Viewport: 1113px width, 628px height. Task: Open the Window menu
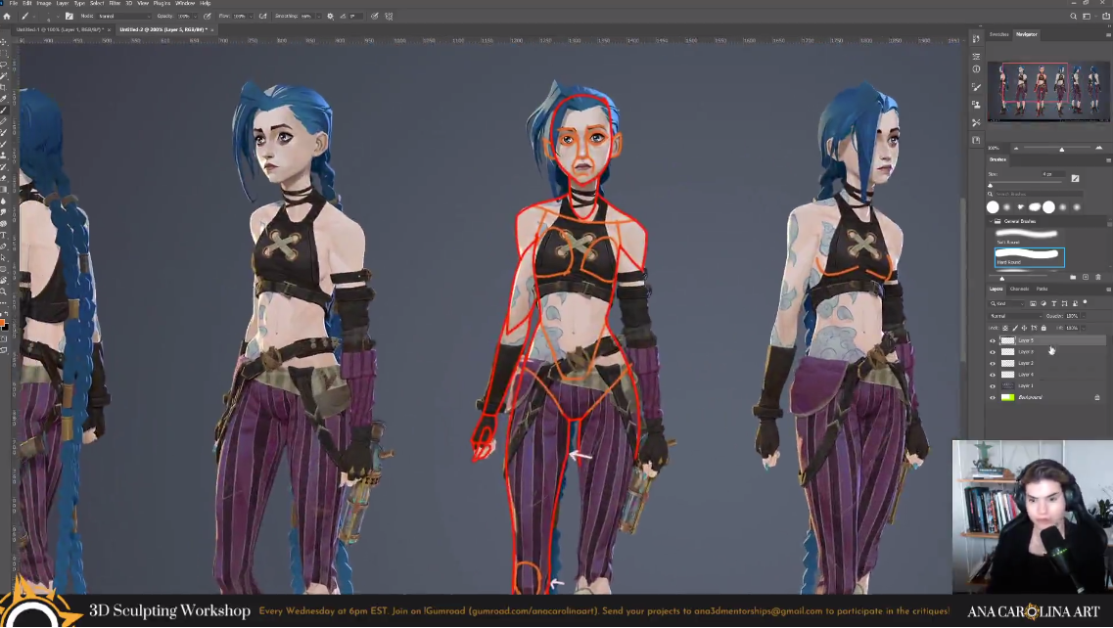pos(185,3)
